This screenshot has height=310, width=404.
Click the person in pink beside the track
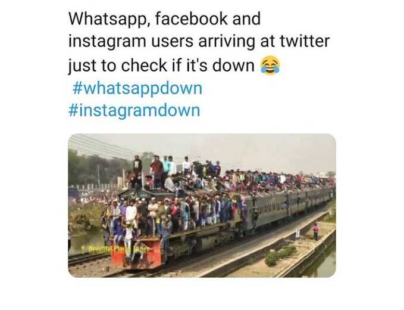[x=315, y=231]
